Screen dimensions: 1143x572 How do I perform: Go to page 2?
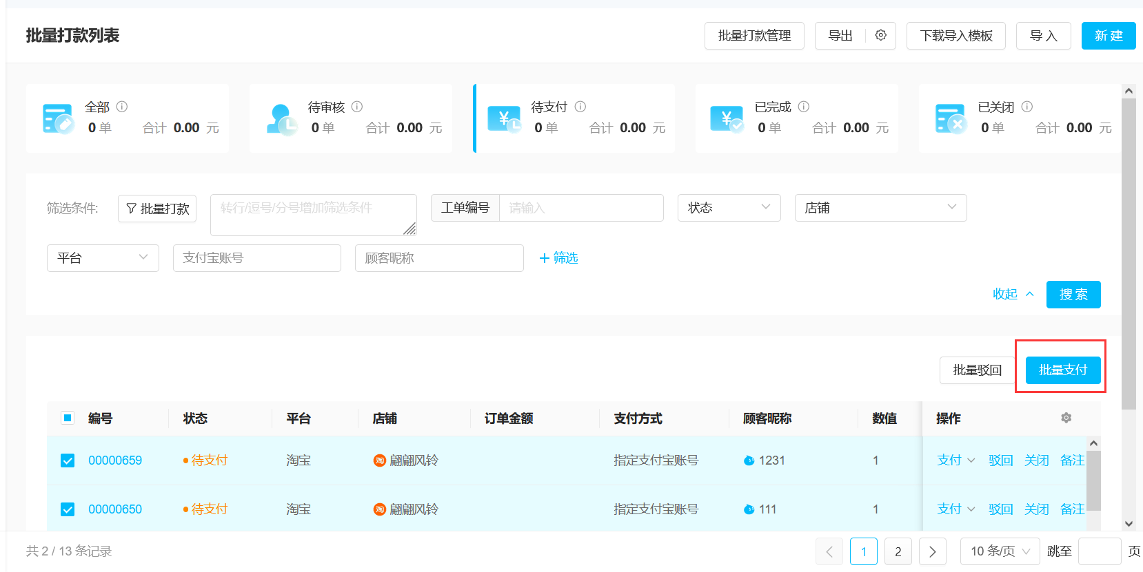898,551
